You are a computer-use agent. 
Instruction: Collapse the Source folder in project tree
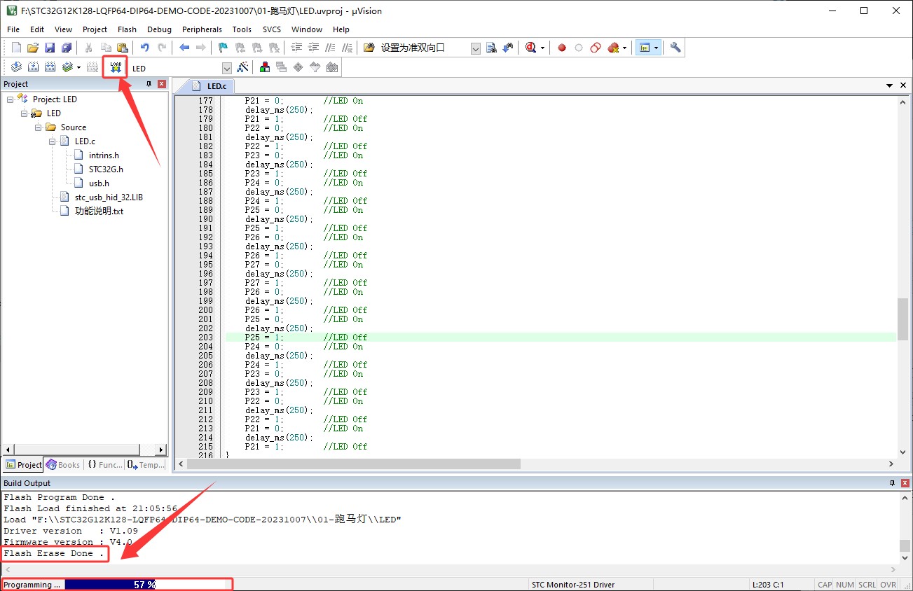[x=39, y=127]
